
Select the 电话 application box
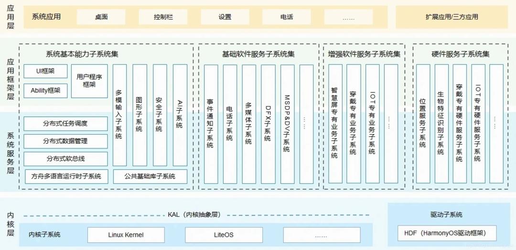coord(287,17)
